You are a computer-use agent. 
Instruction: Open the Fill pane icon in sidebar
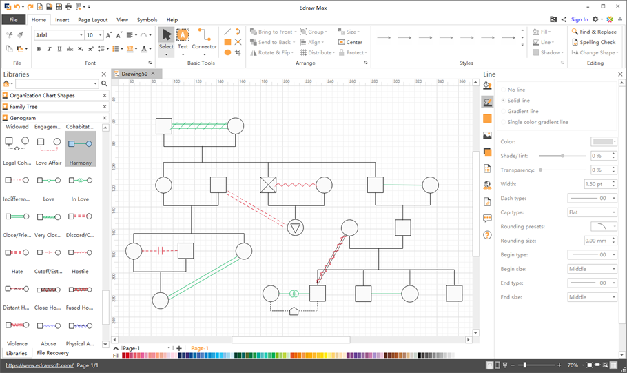coord(487,85)
